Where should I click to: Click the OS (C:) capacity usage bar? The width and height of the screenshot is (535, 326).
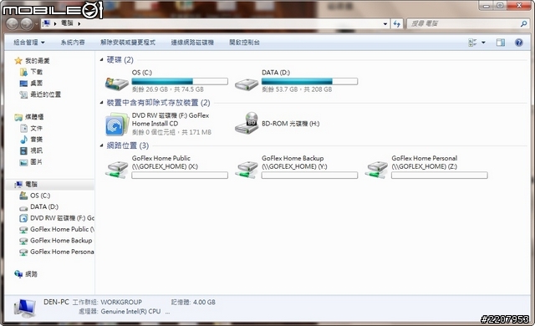point(180,82)
